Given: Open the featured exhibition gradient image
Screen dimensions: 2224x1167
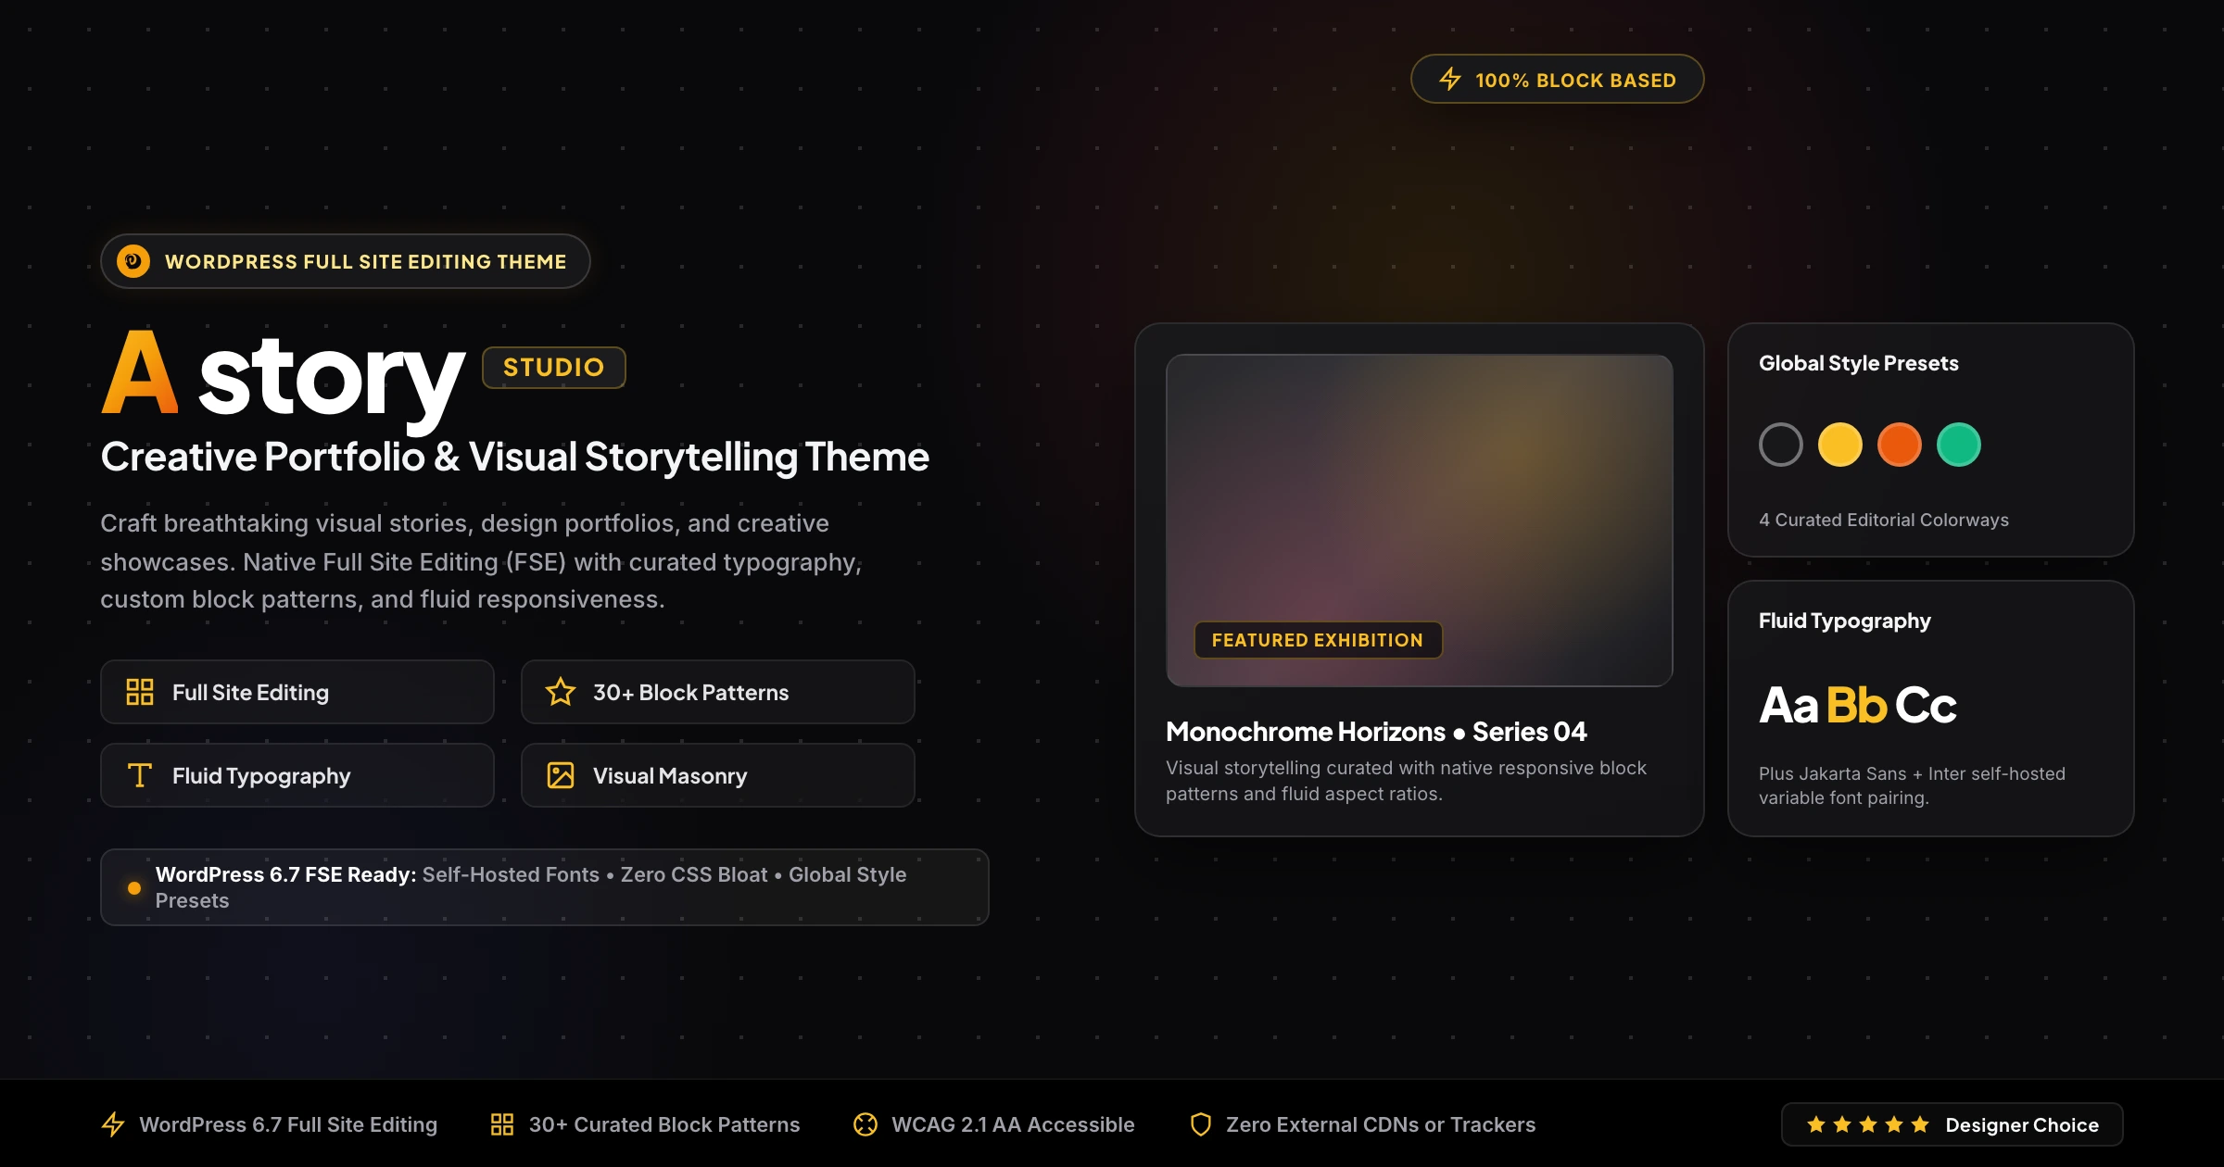Looking at the screenshot, I should pyautogui.click(x=1420, y=521).
